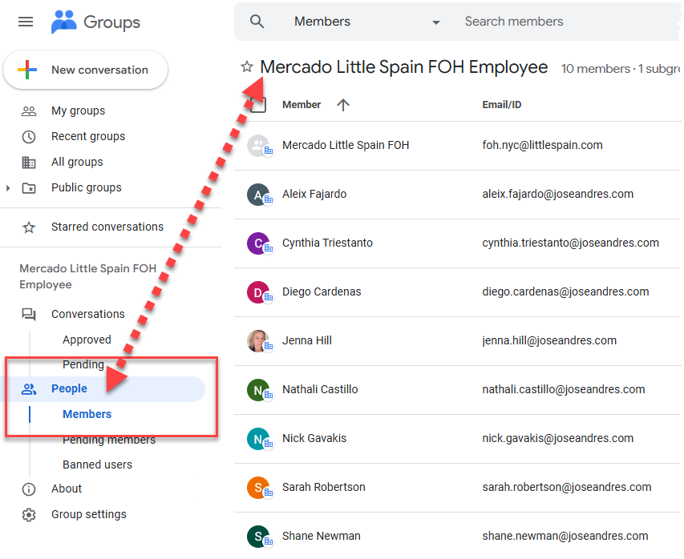Click sarah.robertson@joseandres.com email
Viewport: 684px width, 559px height.
click(567, 487)
